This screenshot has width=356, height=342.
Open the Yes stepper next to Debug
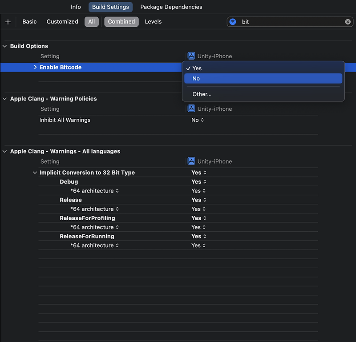[198, 181]
